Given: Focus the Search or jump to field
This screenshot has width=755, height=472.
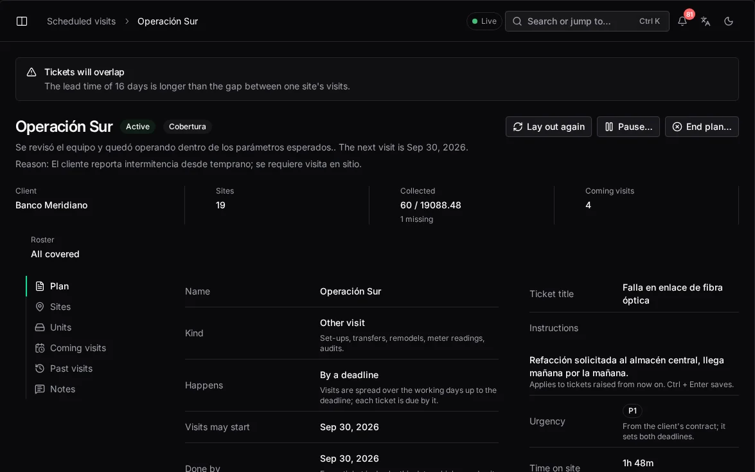Looking at the screenshot, I should 587,21.
